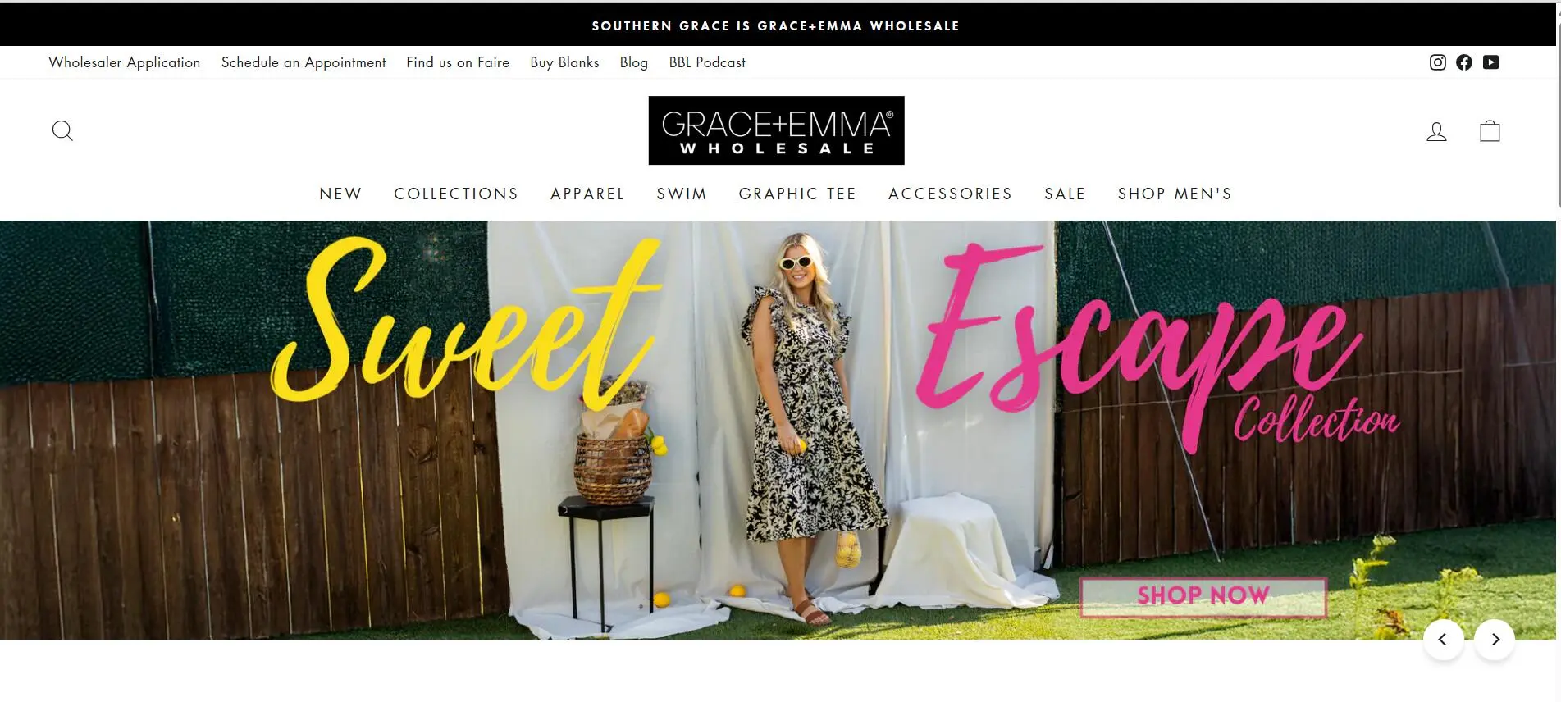Click the Sweet Escape banner image
This screenshot has height=702, width=1561.
tap(778, 430)
